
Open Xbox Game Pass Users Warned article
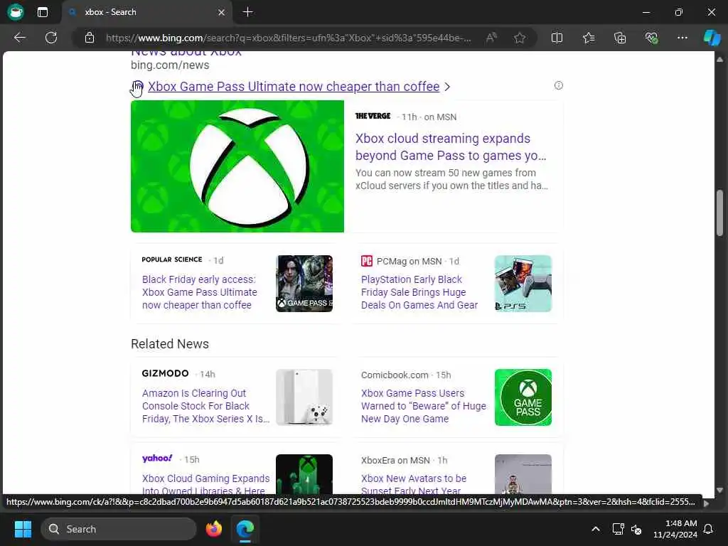424,406
